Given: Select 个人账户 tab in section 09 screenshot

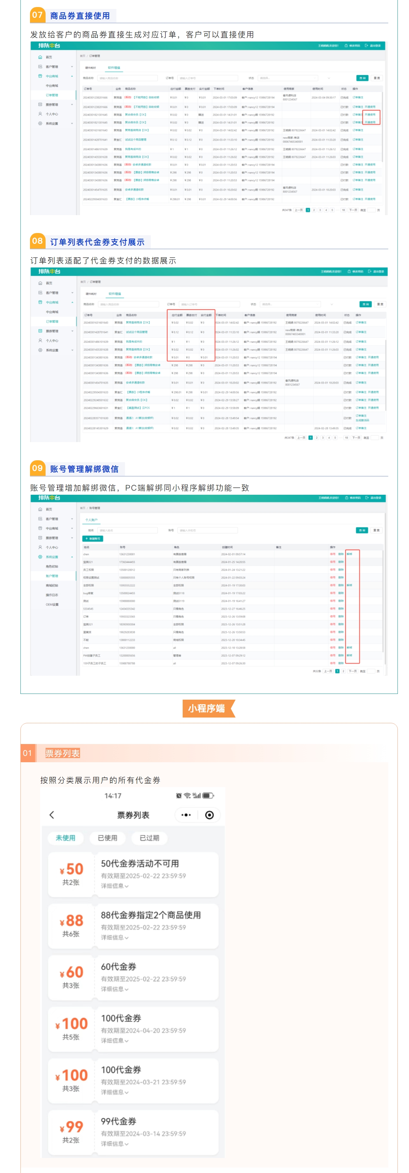Looking at the screenshot, I should tap(91, 520).
